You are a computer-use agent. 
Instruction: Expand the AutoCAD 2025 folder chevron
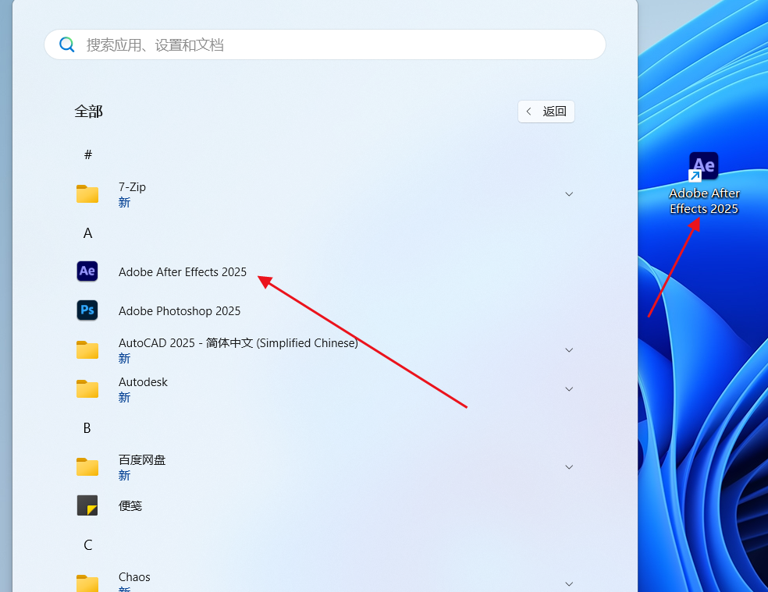pyautogui.click(x=569, y=350)
